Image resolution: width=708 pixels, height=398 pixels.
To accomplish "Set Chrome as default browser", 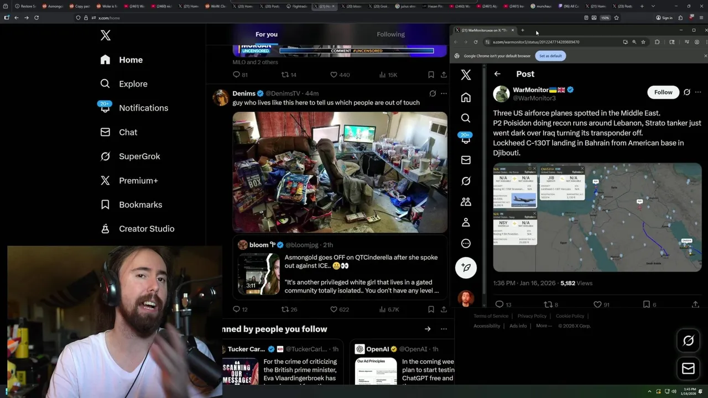I will coord(550,56).
